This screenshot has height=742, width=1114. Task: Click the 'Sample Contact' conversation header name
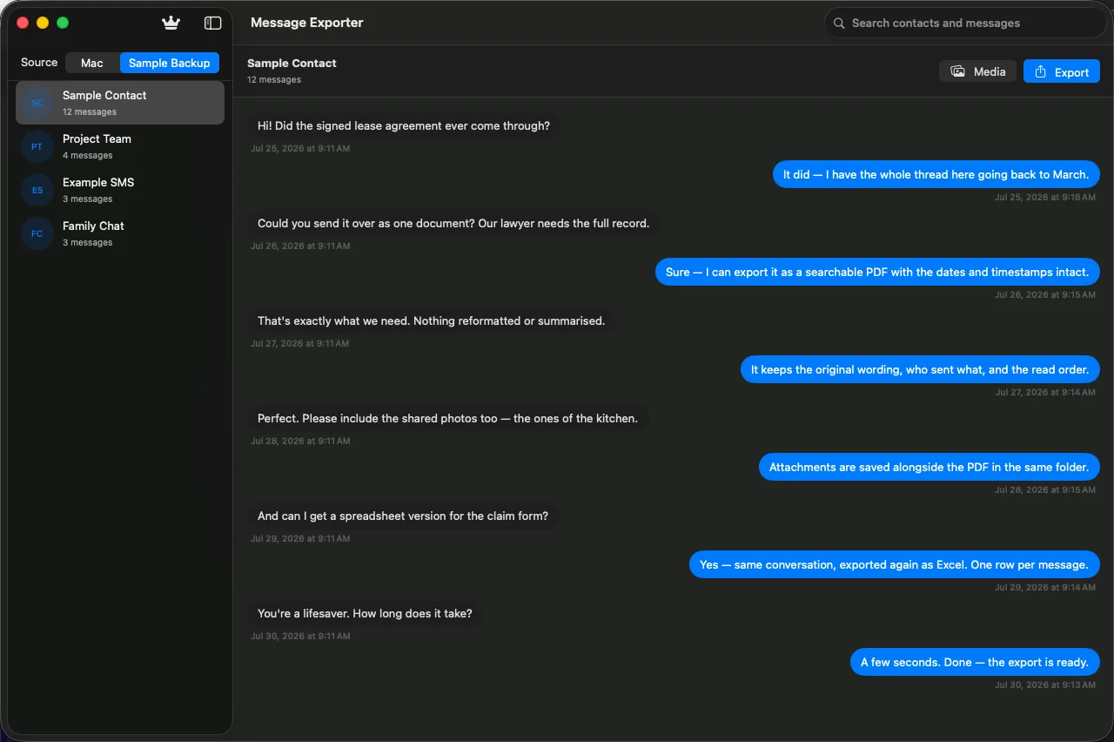[x=292, y=63]
